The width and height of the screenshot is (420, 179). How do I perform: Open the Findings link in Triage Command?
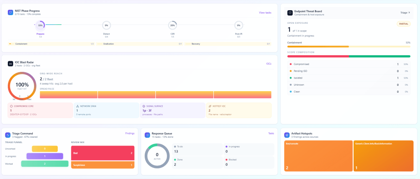pos(130,133)
